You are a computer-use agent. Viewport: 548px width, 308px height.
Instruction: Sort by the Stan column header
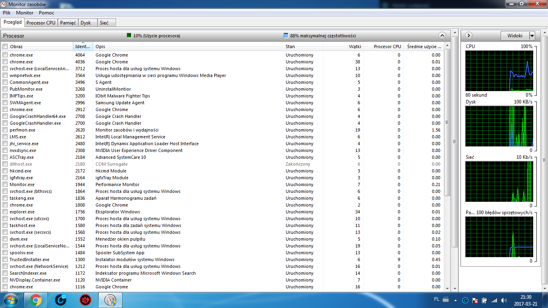pos(303,47)
